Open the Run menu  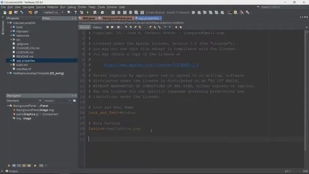pyautogui.click(x=63, y=7)
